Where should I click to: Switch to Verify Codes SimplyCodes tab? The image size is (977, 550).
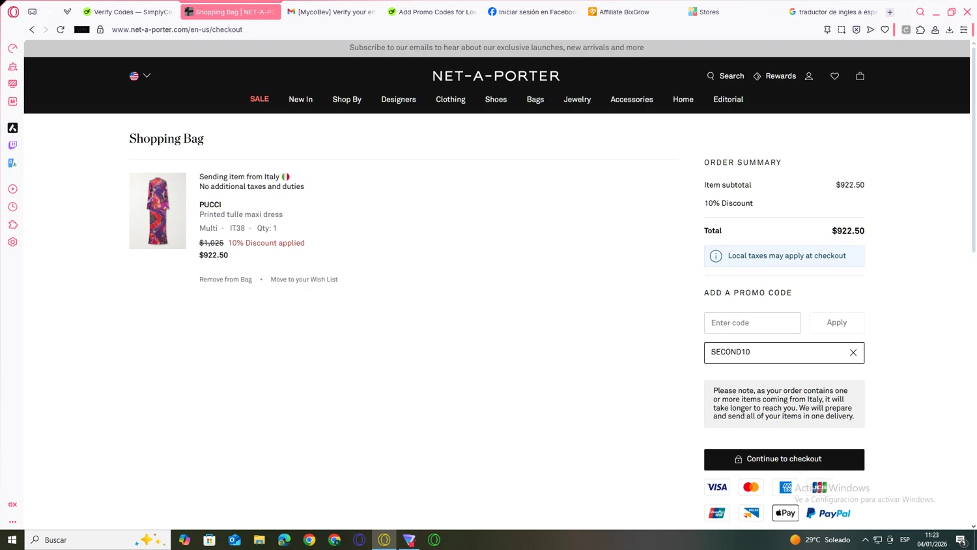[x=128, y=12]
